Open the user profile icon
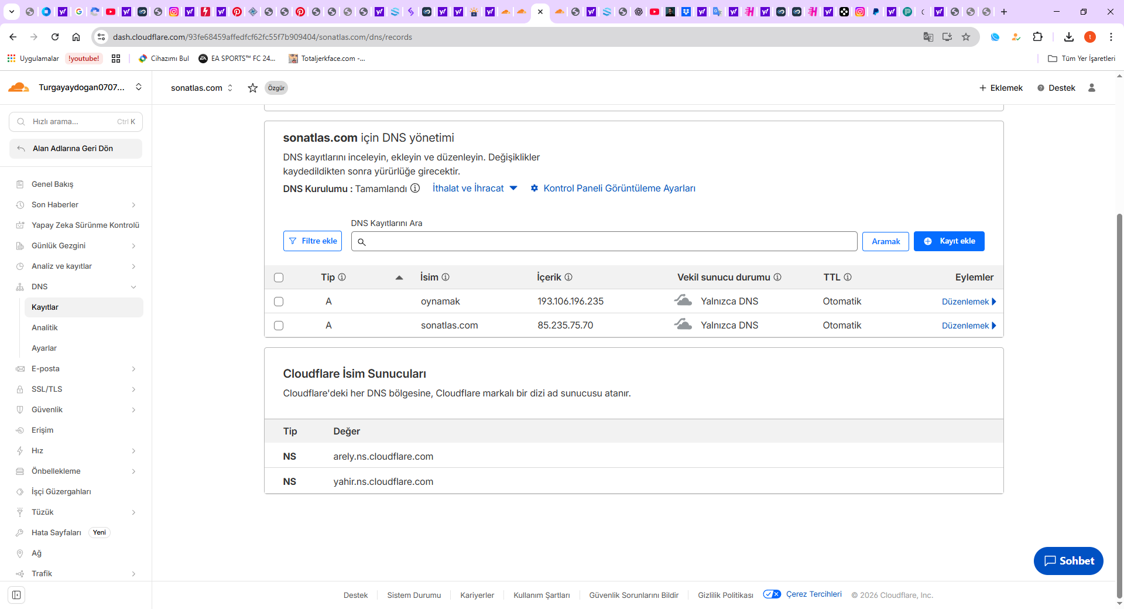The width and height of the screenshot is (1124, 609). [x=1091, y=88]
